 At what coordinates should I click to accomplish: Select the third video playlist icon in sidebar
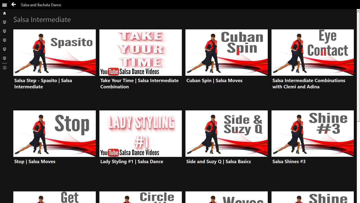pyautogui.click(x=4, y=40)
